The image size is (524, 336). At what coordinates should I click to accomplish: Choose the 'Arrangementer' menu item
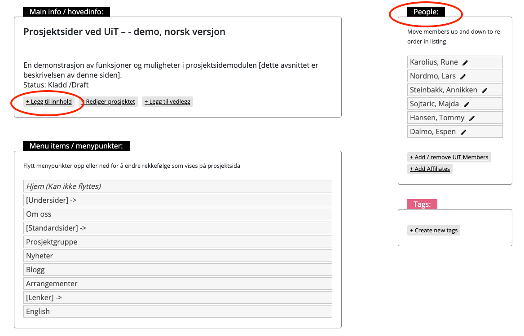(x=177, y=284)
